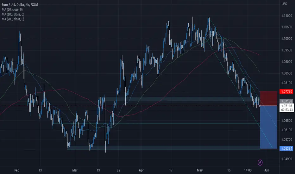Click the 1.06100 price axis level
The height and width of the screenshot is (174, 295).
point(287,130)
